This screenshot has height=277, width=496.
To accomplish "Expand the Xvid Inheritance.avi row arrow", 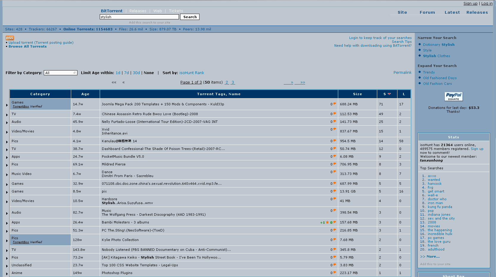I will [x=7, y=132].
